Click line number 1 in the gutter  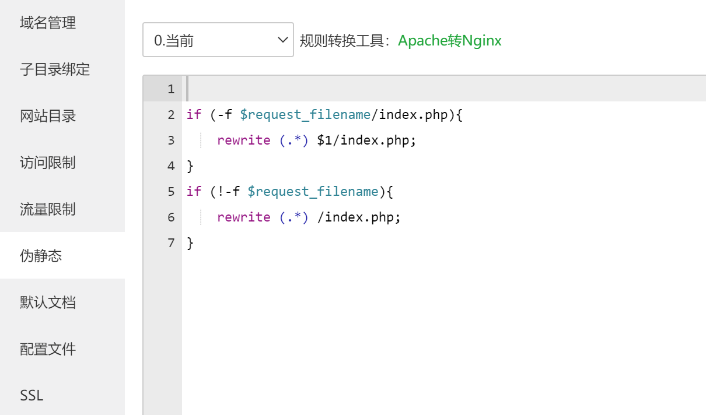coord(170,89)
